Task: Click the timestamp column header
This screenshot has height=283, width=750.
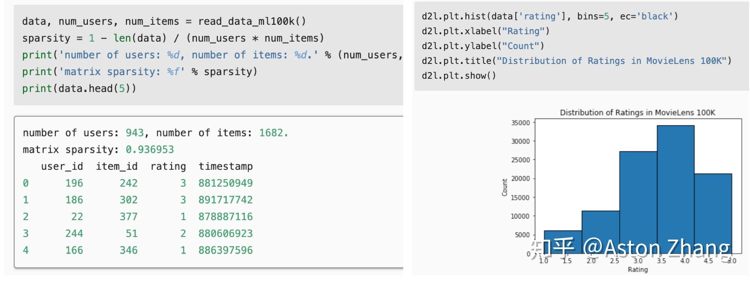Action: tap(226, 166)
